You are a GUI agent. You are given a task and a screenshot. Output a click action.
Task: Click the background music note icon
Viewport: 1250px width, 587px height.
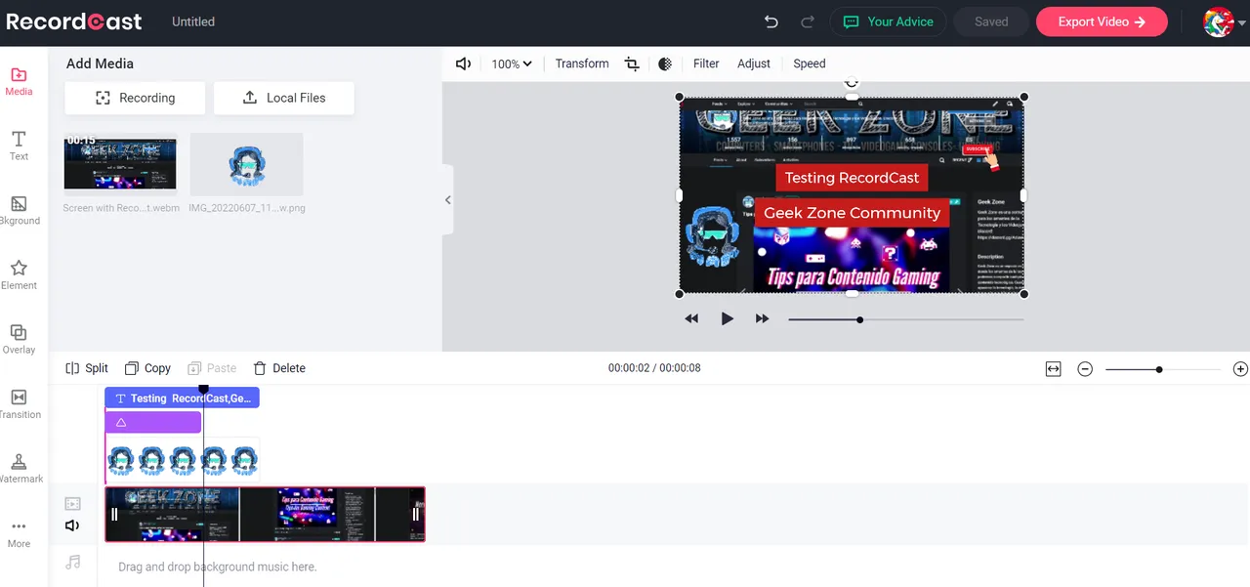(x=72, y=563)
